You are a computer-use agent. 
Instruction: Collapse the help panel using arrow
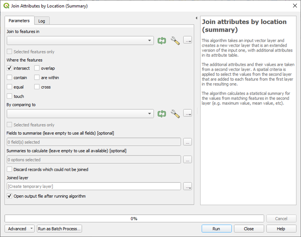[x=196, y=18]
